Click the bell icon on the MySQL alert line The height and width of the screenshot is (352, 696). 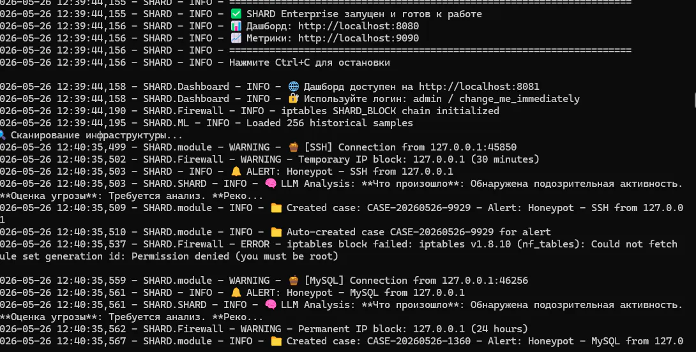tap(236, 293)
